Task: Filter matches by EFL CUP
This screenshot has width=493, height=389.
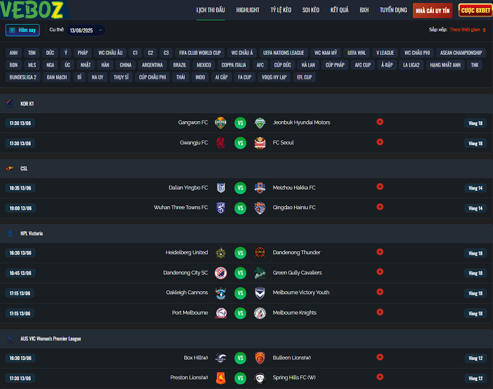Action: point(304,77)
